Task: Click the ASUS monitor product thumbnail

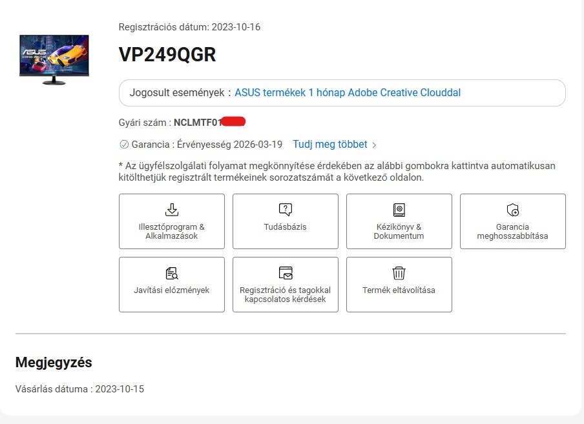Action: tap(54, 59)
